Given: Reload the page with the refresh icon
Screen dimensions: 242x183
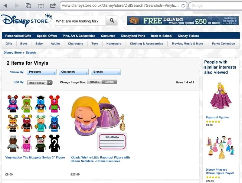Looking at the screenshot, I should 183,6.
